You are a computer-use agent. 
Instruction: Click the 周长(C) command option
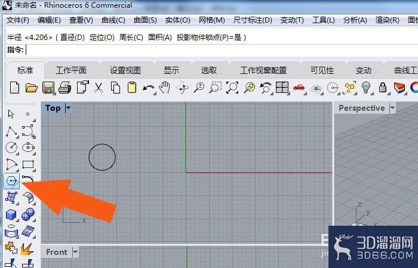coord(131,37)
